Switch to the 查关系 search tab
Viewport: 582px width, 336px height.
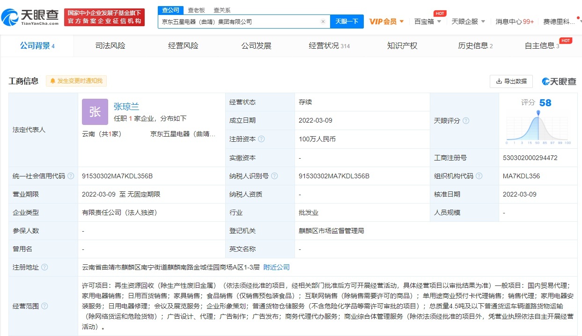coord(222,10)
